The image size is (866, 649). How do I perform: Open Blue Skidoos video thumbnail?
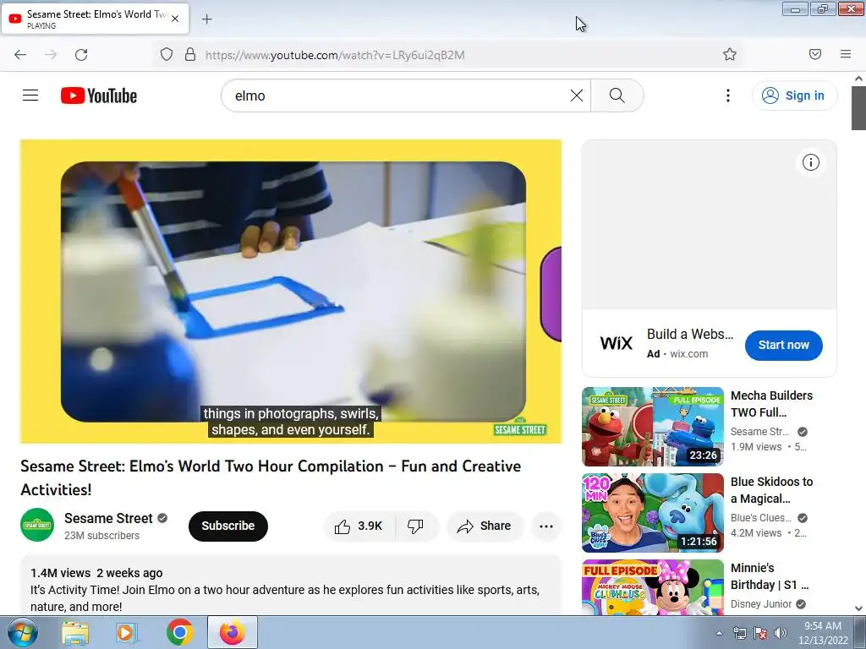point(653,513)
